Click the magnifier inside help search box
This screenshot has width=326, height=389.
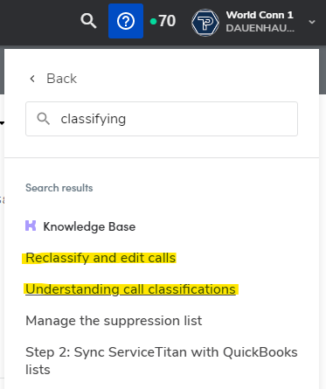point(44,119)
